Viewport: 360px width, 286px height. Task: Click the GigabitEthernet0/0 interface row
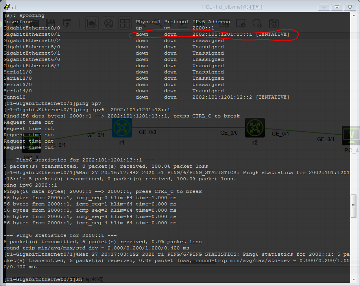pos(109,28)
